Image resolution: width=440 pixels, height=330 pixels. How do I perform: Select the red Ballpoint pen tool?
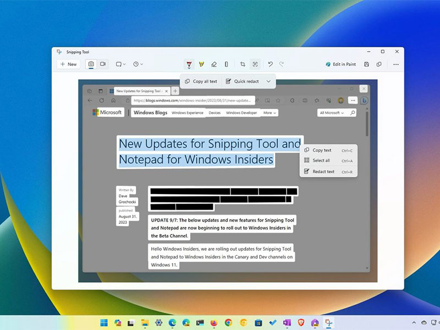[189, 64]
